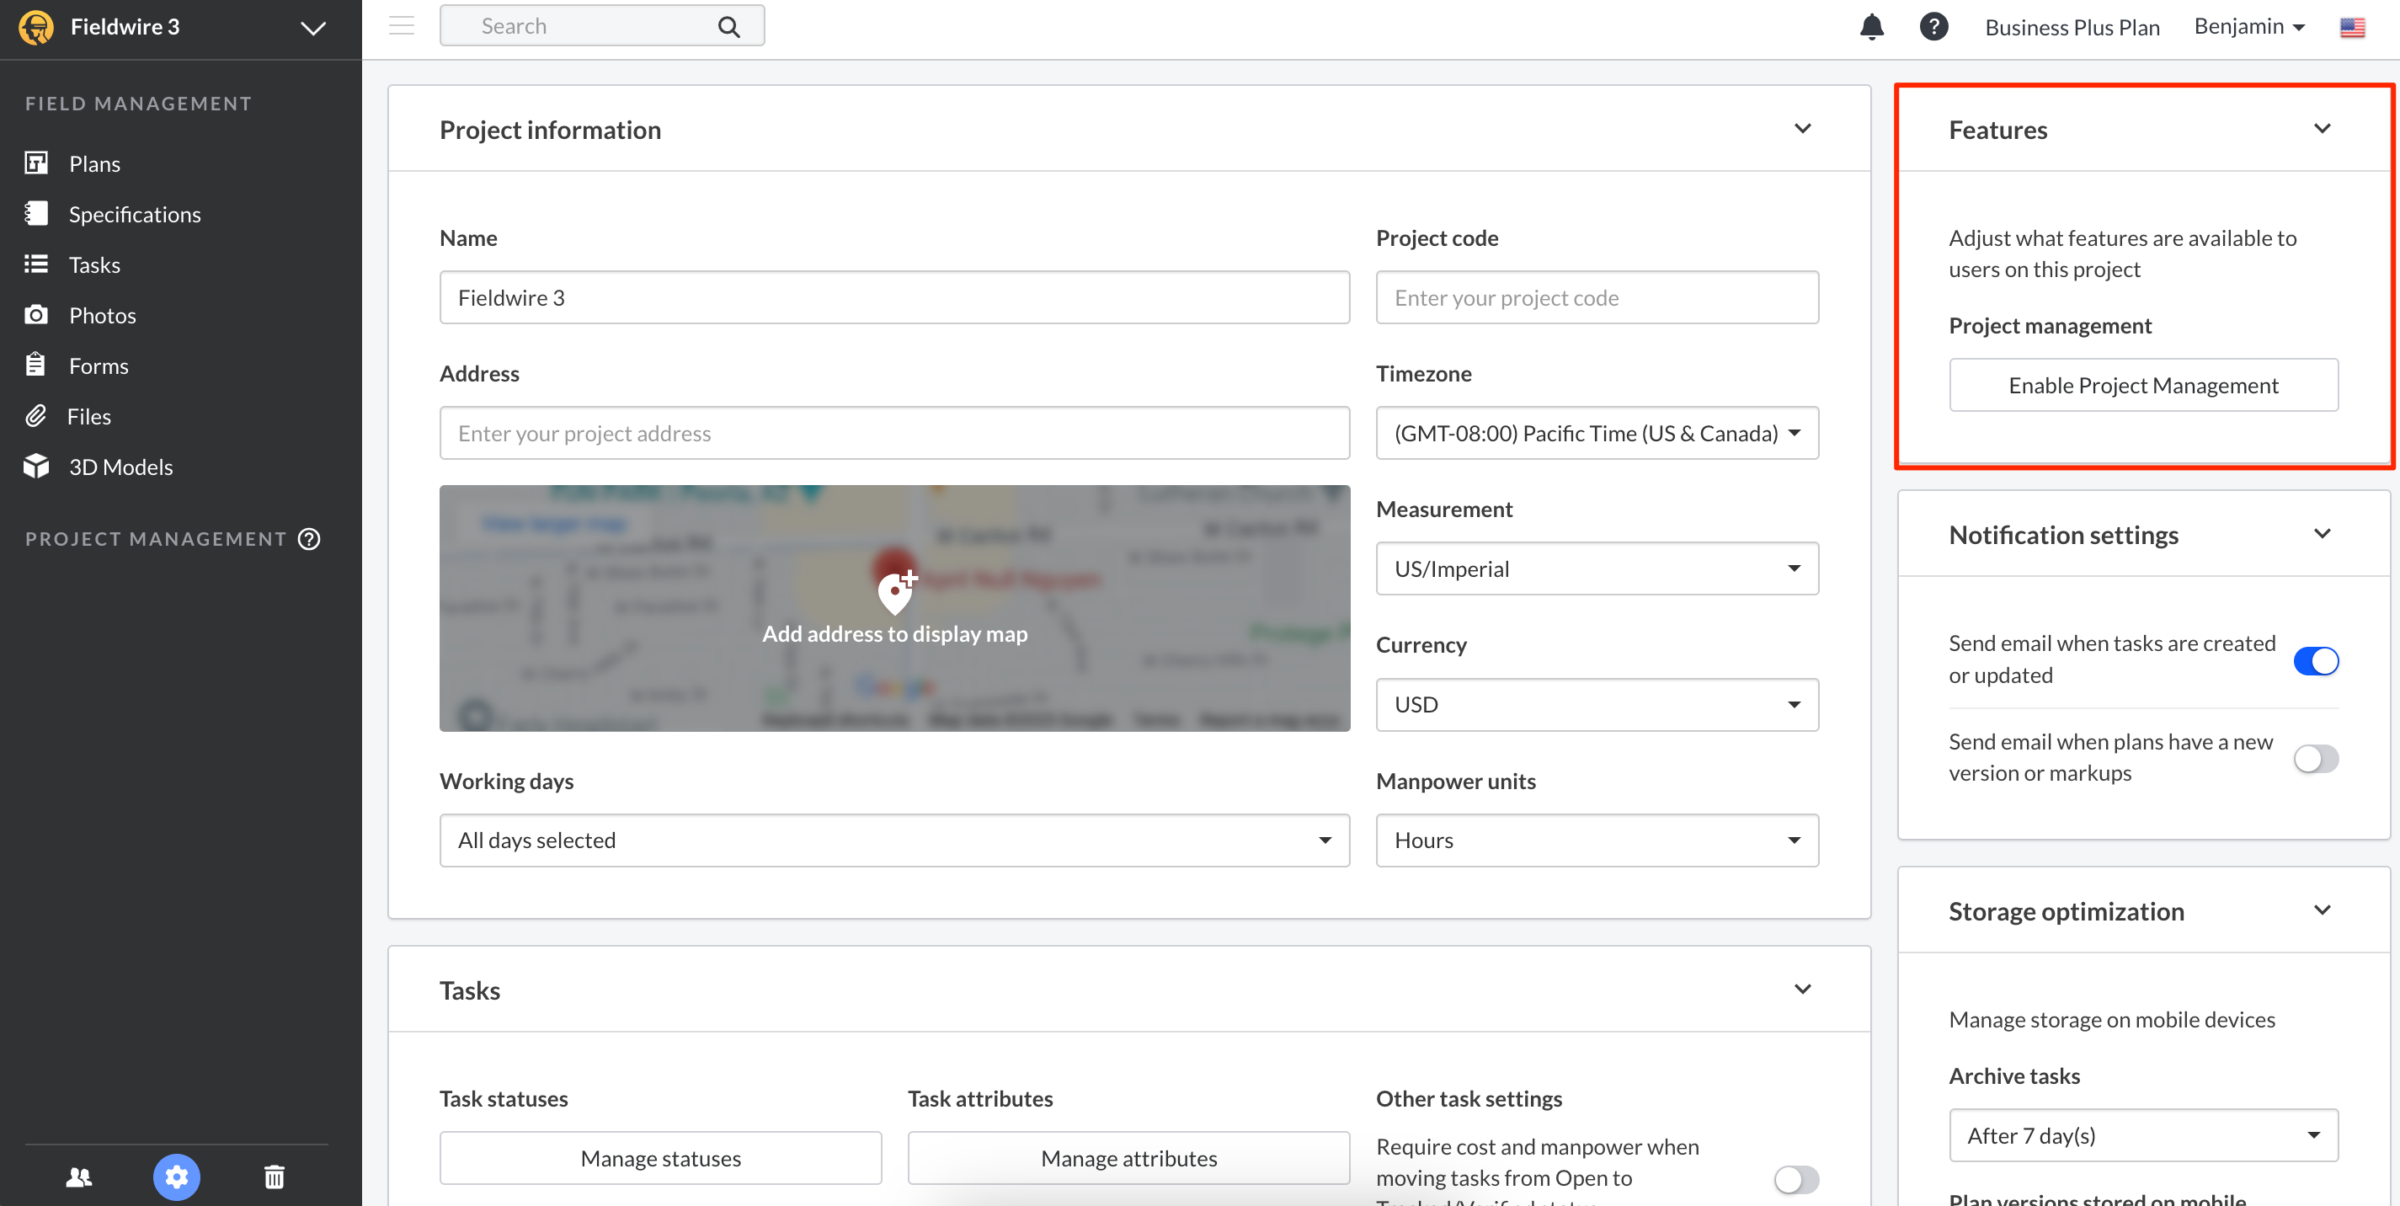Viewport: 2400px width, 1206px height.
Task: Open the Plans section in sidebar
Action: 94,163
